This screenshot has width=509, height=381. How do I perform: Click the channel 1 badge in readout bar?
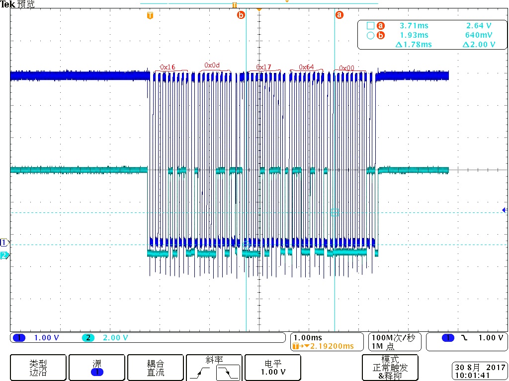[19, 338]
